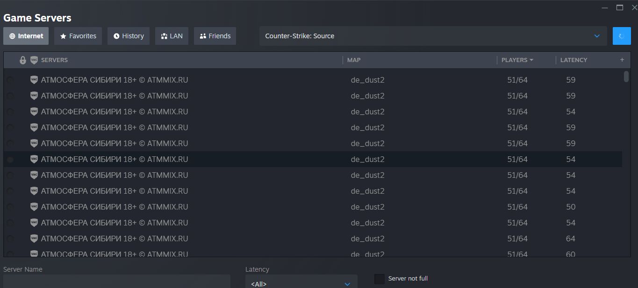Enable the Server not full checkbox
This screenshot has width=638, height=288.
coord(380,279)
